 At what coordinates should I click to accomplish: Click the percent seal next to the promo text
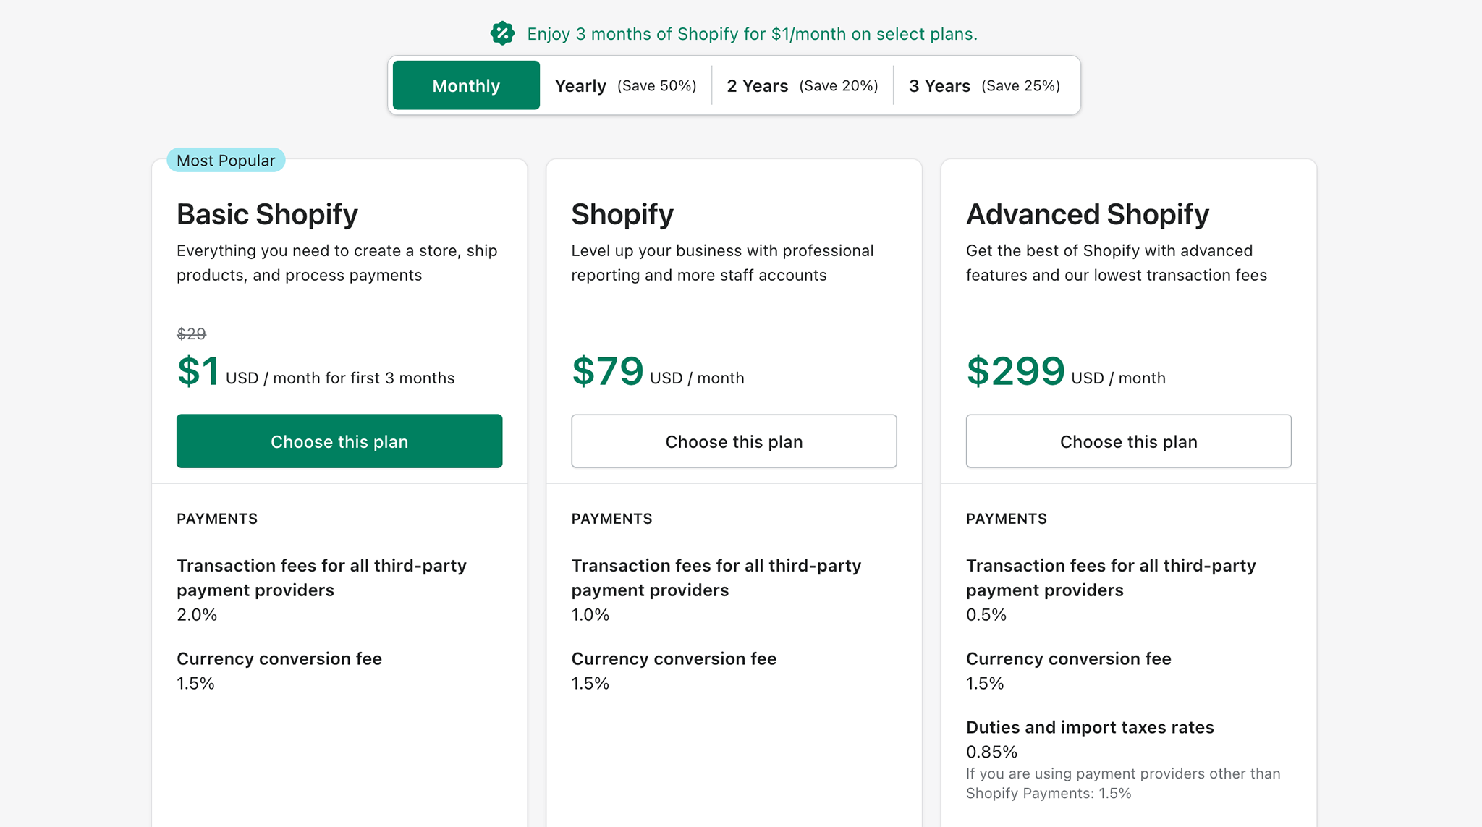[501, 33]
